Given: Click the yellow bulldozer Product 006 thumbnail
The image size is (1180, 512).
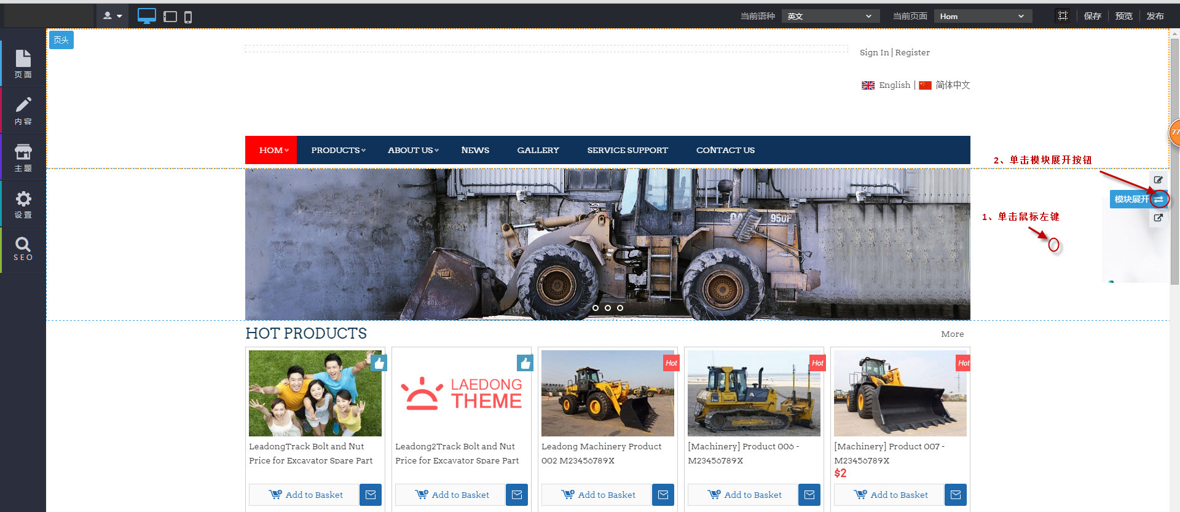Looking at the screenshot, I should click(753, 393).
